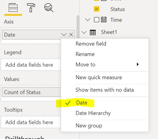Click the Time field name
Viewport: 158px width, 139px height.
tap(116, 20)
